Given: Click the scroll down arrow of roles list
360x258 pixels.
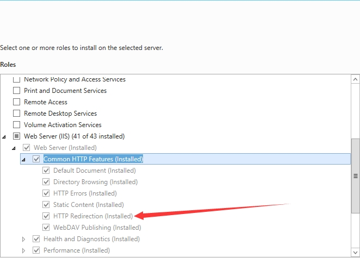Looking at the screenshot, I should pos(355,252).
